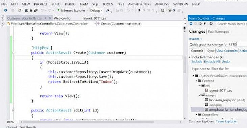
Task: Go to Team Explorer Home icon
Action: point(200,24)
